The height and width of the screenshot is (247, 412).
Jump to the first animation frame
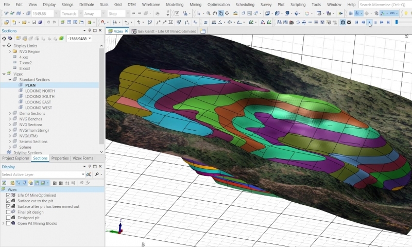click(x=357, y=23)
